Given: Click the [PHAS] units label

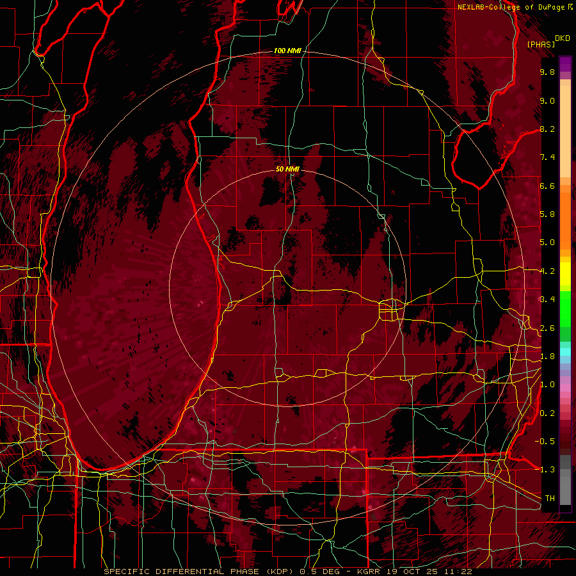Looking at the screenshot, I should click(541, 44).
